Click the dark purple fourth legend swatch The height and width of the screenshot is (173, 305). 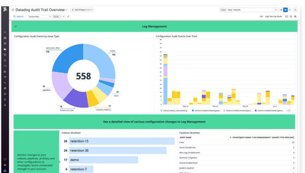[256, 110]
